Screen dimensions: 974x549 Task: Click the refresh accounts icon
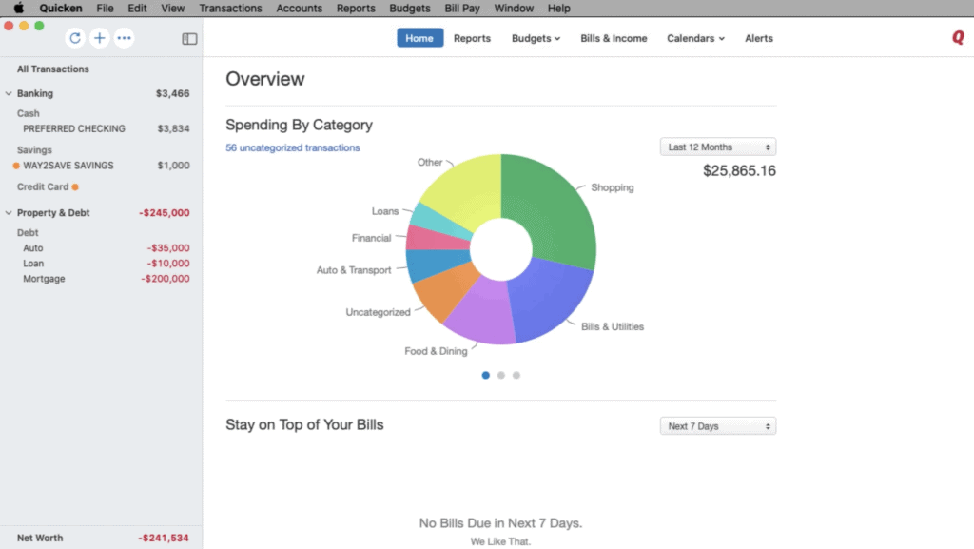(75, 38)
